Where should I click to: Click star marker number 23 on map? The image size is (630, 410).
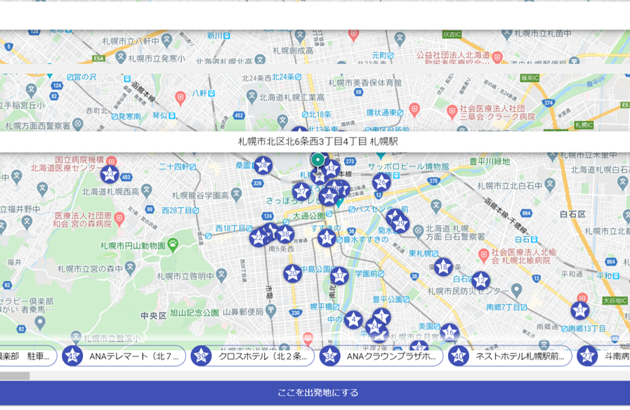click(x=110, y=174)
